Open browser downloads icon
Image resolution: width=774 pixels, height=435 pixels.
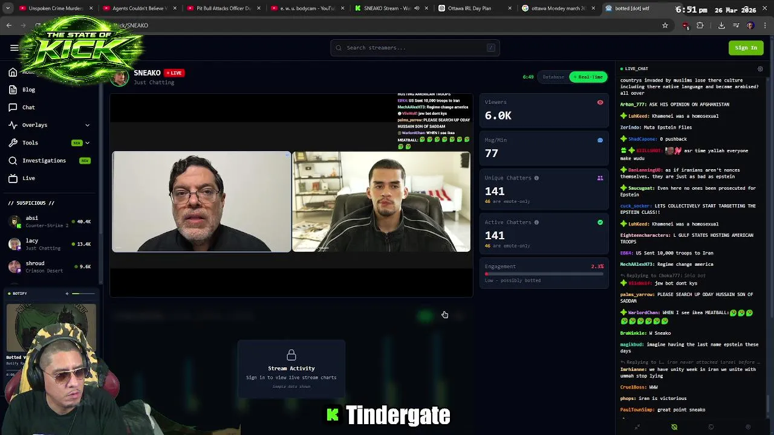pos(721,25)
